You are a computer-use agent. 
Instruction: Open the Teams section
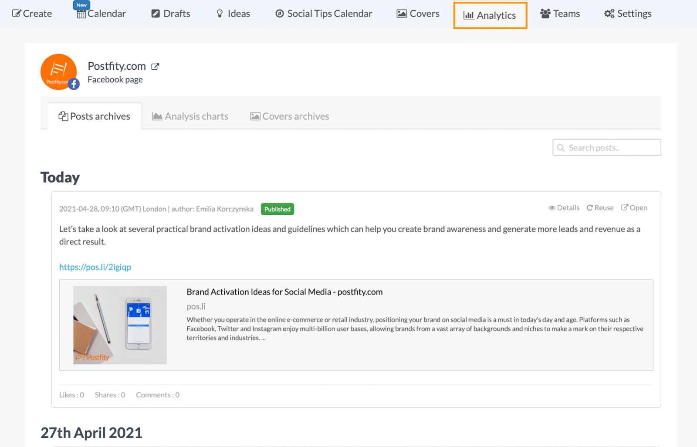coord(560,14)
